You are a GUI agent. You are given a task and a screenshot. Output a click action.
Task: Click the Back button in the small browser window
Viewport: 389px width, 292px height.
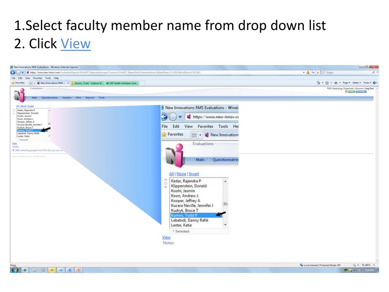pos(13,73)
